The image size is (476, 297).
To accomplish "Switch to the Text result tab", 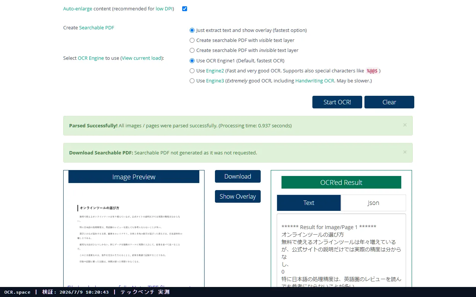I will point(309,203).
